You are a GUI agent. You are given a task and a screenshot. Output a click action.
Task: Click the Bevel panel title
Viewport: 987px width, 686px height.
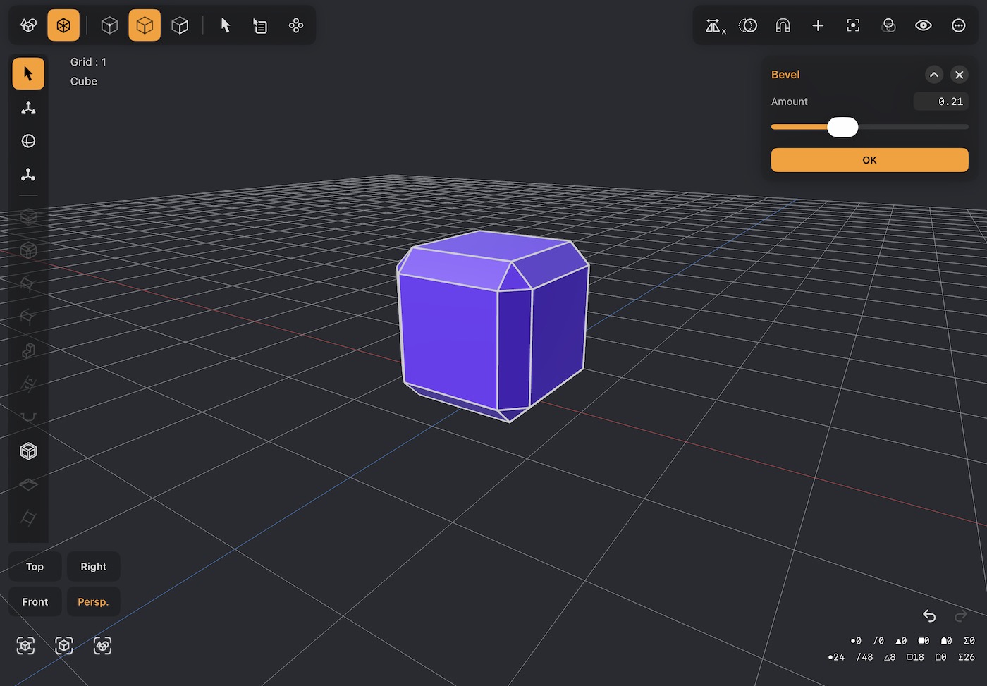point(785,75)
